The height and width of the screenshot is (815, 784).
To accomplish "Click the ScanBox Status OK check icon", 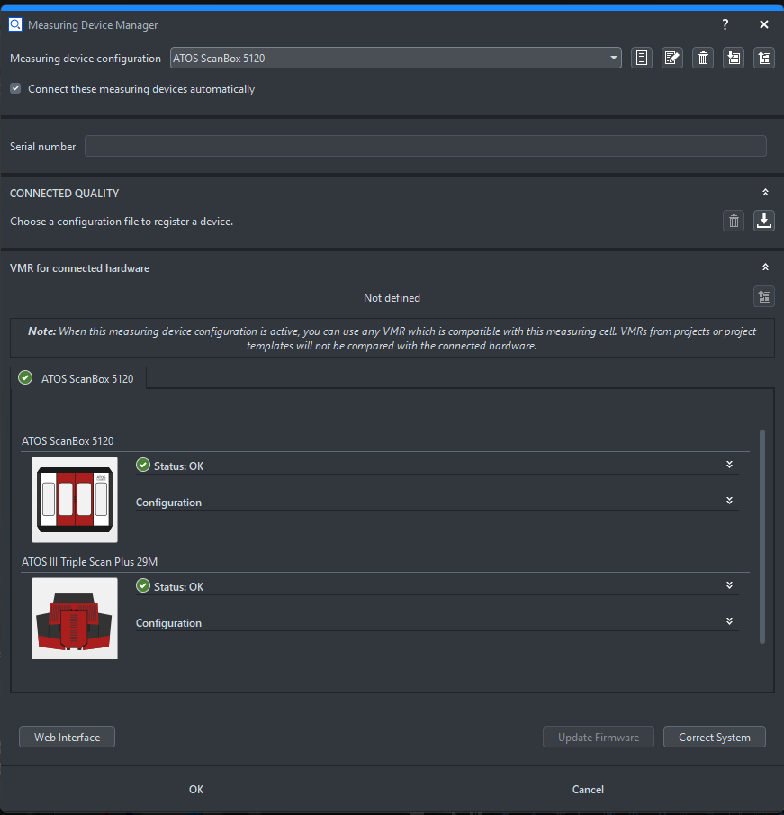I will [x=143, y=466].
